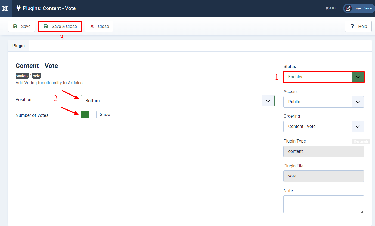
Task: Click 'Add Voting functionality to Articles.' text
Action: click(x=49, y=83)
